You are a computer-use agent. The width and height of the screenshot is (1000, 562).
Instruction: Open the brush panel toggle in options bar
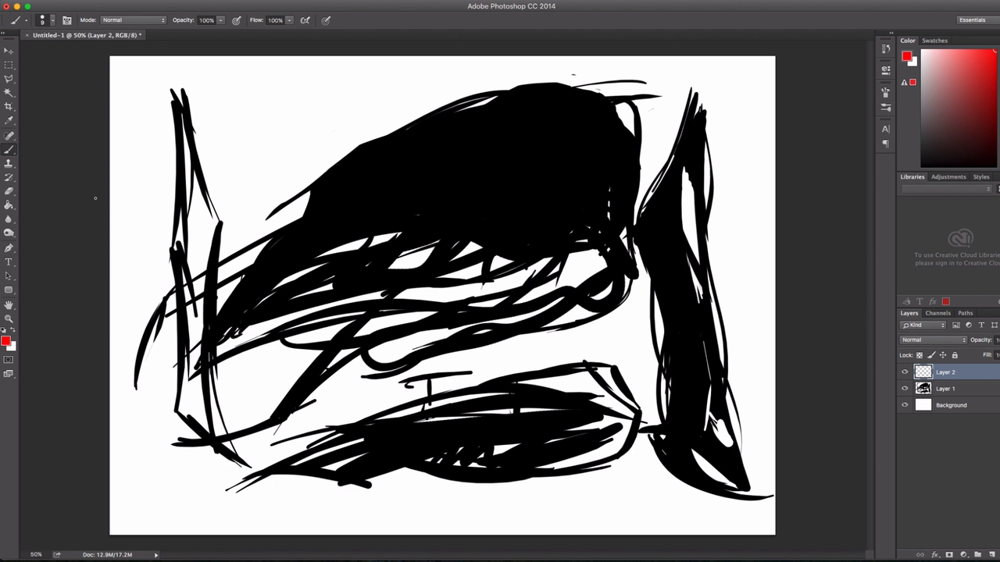(x=66, y=20)
